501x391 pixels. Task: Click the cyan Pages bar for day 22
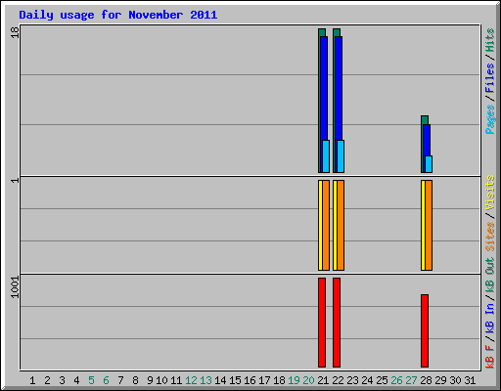(341, 156)
